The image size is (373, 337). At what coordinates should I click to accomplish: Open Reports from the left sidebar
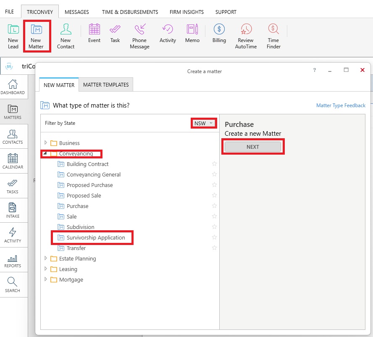pos(13,260)
